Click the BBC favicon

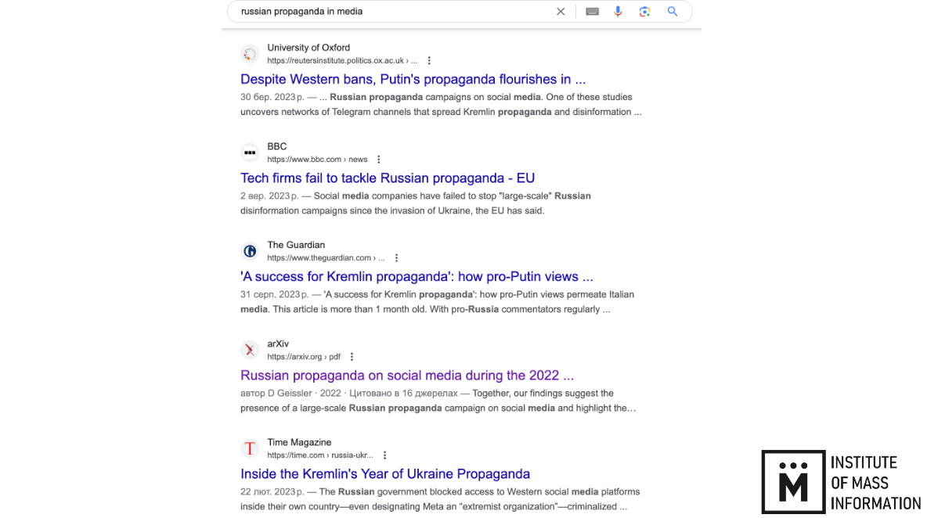pyautogui.click(x=250, y=153)
